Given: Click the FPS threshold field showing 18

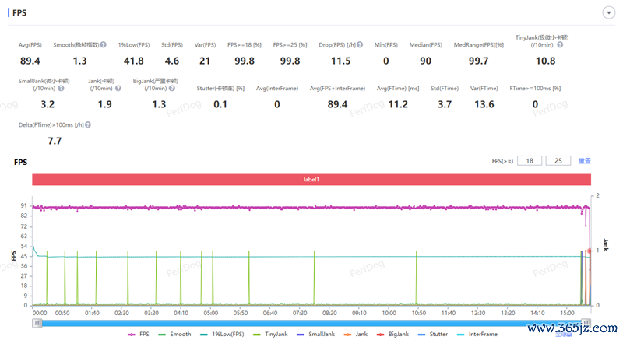Looking at the screenshot, I should 530,161.
